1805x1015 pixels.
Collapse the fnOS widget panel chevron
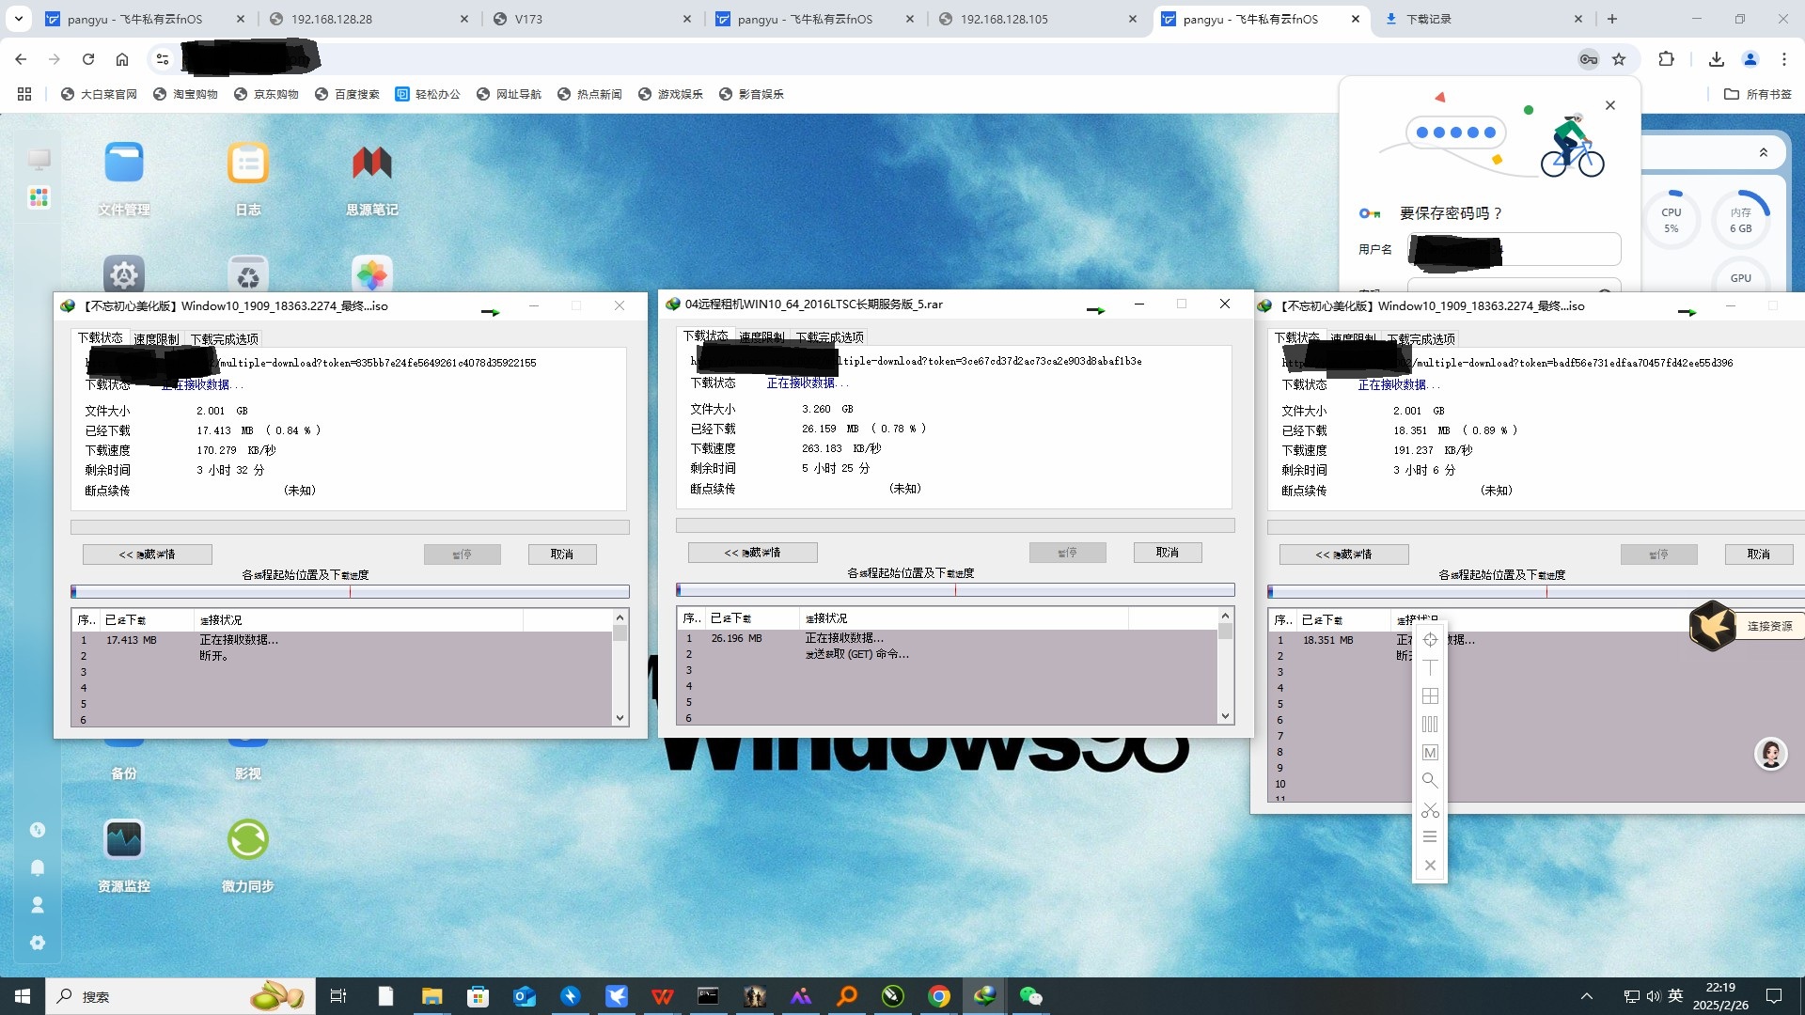click(1764, 152)
